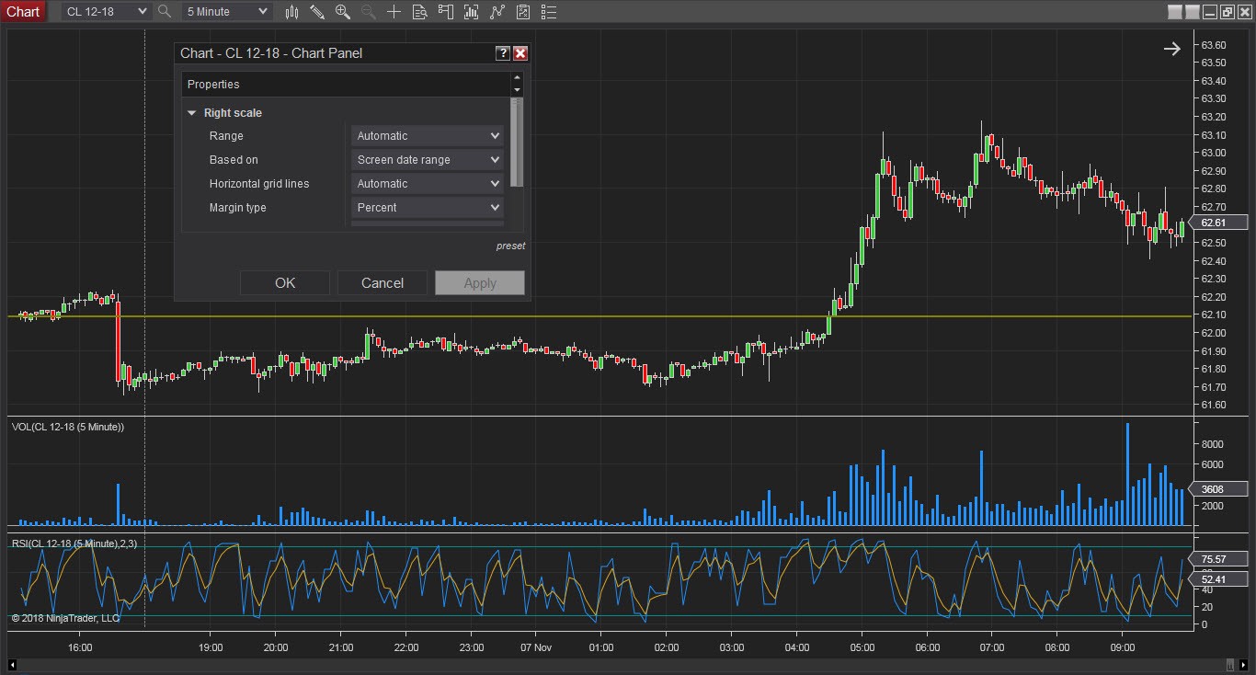Image resolution: width=1256 pixels, height=675 pixels.
Task: Click the 75.57 RSI value marker
Action: 1217,559
